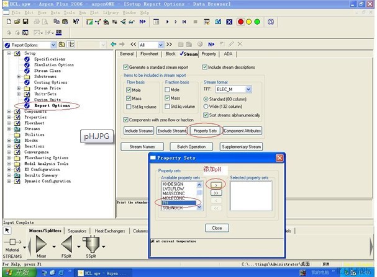Select PH in available property sets
The height and width of the screenshot is (277, 377).
pyautogui.click(x=178, y=202)
